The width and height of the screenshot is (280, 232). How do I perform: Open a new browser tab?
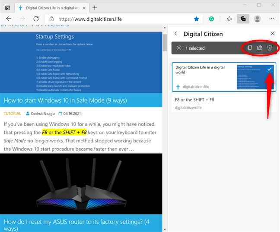pyautogui.click(x=95, y=8)
